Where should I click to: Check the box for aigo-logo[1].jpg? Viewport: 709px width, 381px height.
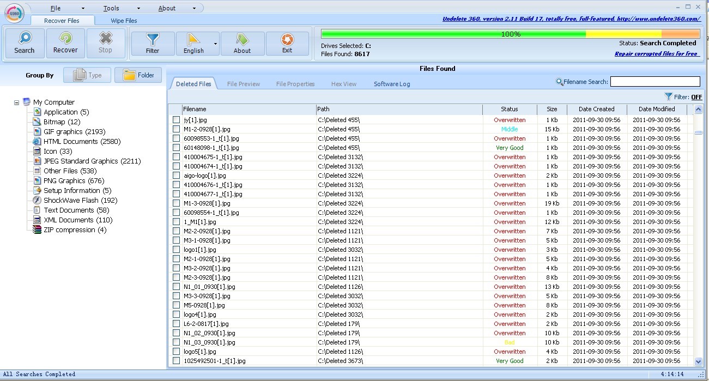tap(176, 176)
